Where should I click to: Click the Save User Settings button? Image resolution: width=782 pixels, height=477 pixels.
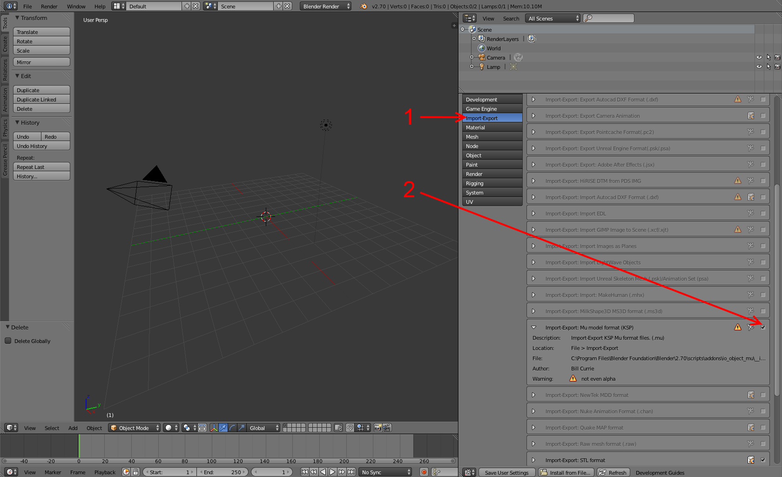tap(506, 472)
